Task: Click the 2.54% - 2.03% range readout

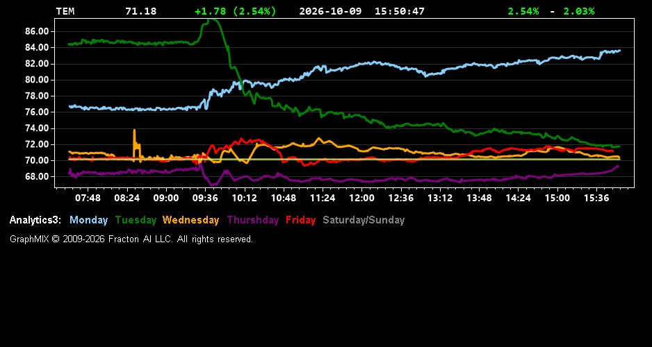Action: pyautogui.click(x=551, y=11)
